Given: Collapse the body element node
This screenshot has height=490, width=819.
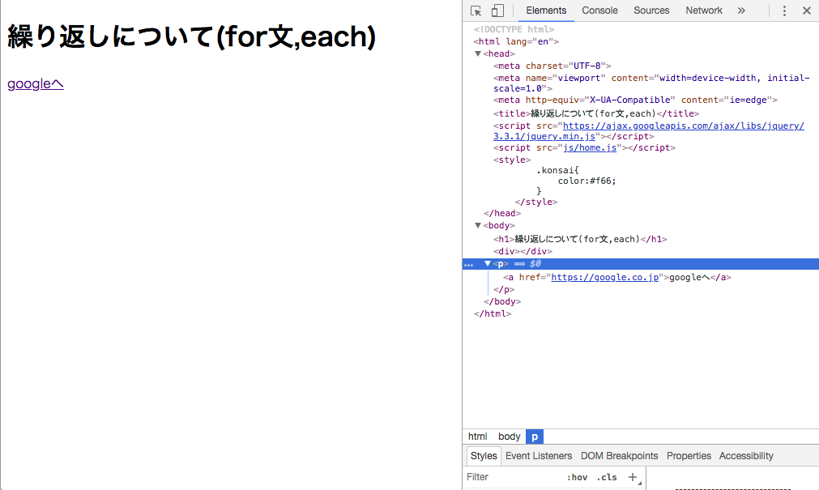Looking at the screenshot, I should [x=477, y=226].
